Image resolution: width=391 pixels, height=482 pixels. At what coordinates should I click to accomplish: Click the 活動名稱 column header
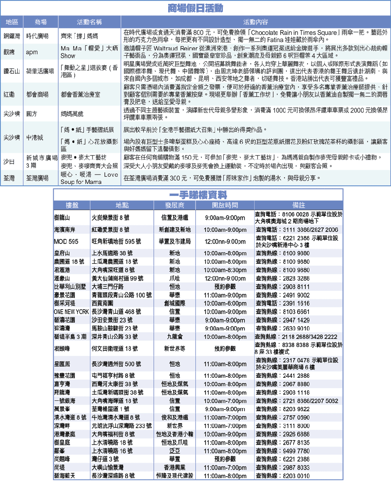click(x=89, y=22)
